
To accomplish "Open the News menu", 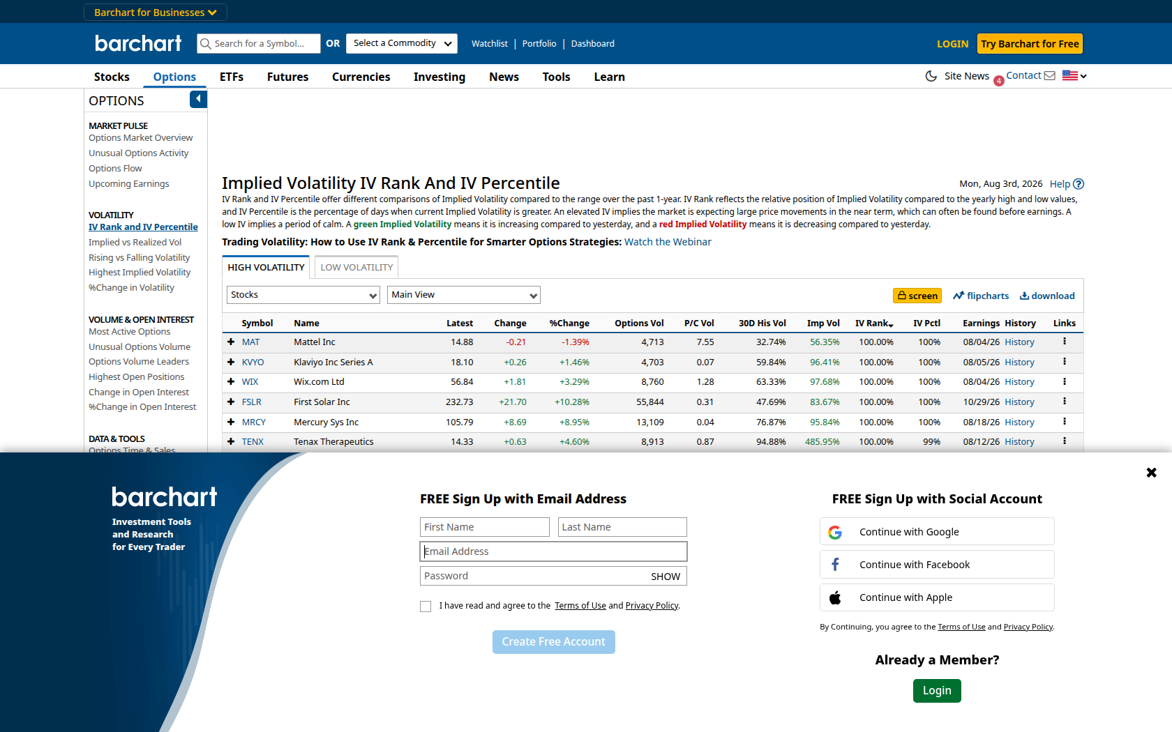I will (504, 77).
